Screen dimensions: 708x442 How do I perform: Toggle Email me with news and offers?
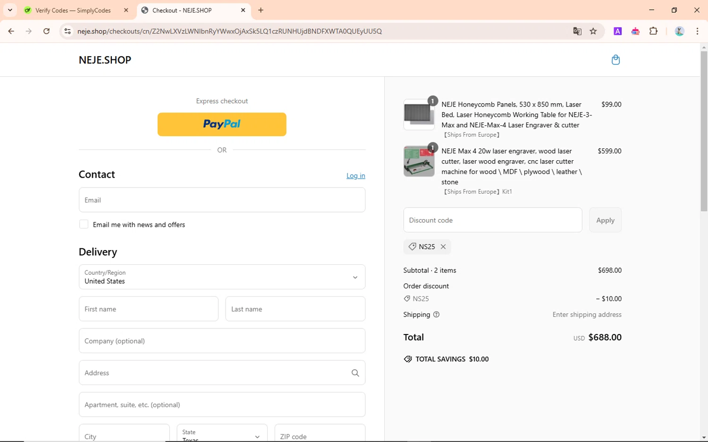click(x=84, y=224)
